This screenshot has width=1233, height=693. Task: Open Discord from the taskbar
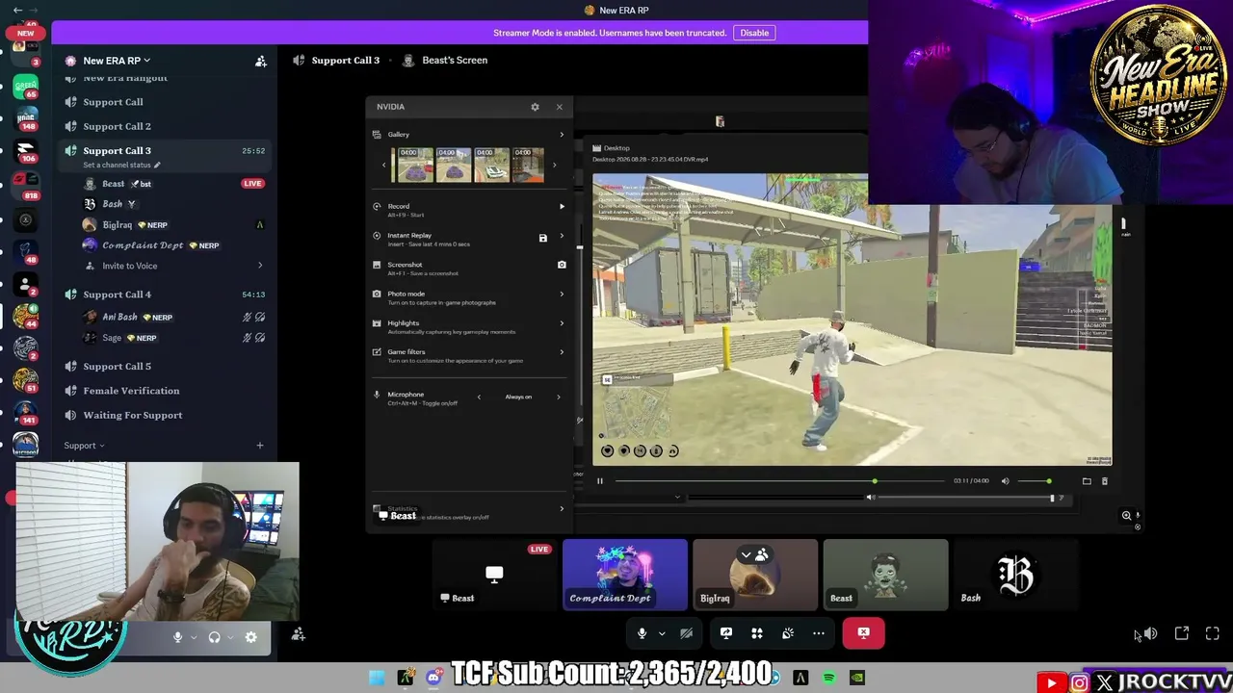tap(433, 679)
